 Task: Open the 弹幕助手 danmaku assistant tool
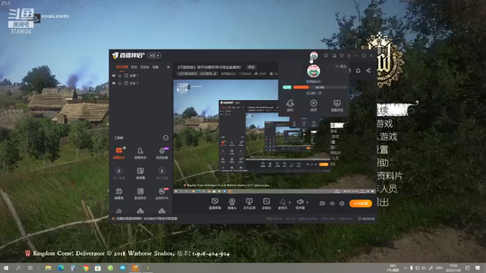tap(118, 153)
